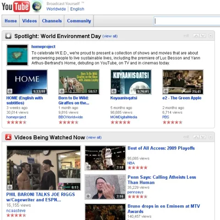Move Videos Being Watched Now module up
This screenshot has width=220, height=220.
click(196, 137)
